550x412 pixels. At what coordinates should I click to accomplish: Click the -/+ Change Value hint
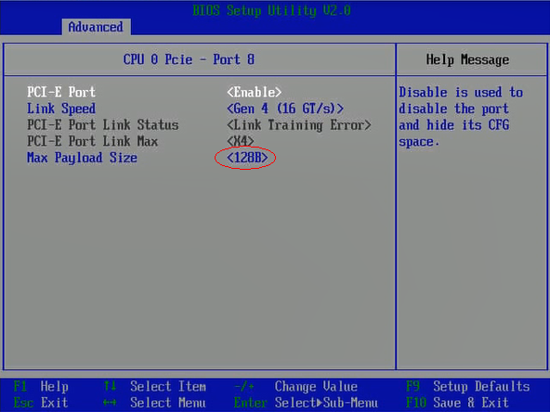point(295,386)
